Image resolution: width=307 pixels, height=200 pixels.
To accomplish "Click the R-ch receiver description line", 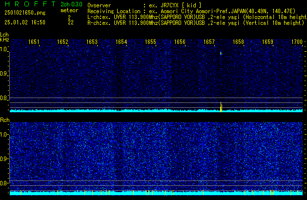I will 196,23.
